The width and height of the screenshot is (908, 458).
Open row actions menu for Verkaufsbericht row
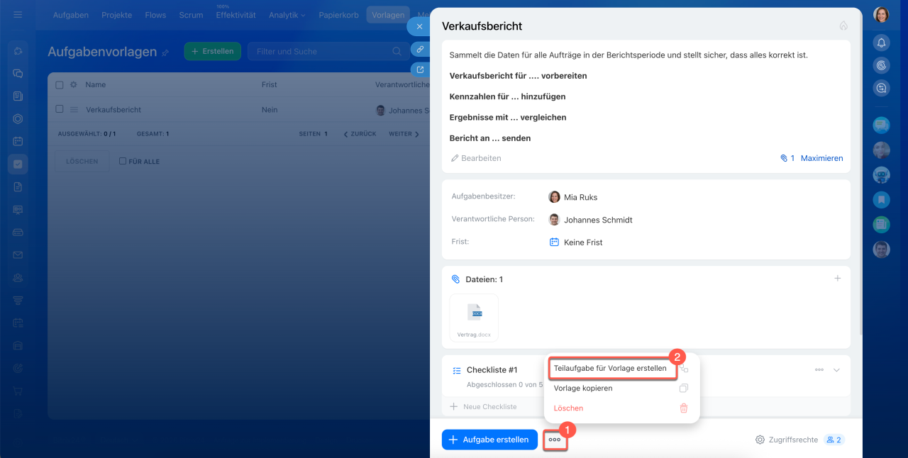(x=73, y=110)
